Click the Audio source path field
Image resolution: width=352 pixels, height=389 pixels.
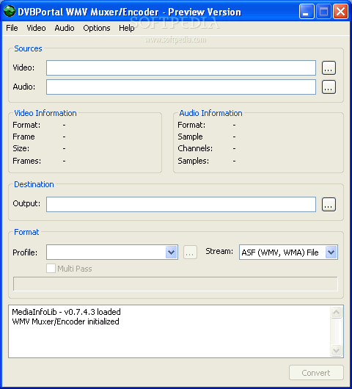[x=181, y=87]
